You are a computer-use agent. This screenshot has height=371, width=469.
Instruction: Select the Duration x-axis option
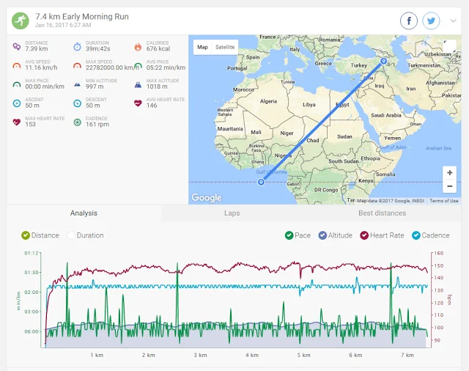click(x=72, y=235)
